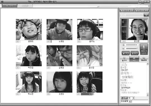Open the file transfer tab beside the chat tab

[x=144, y=59]
